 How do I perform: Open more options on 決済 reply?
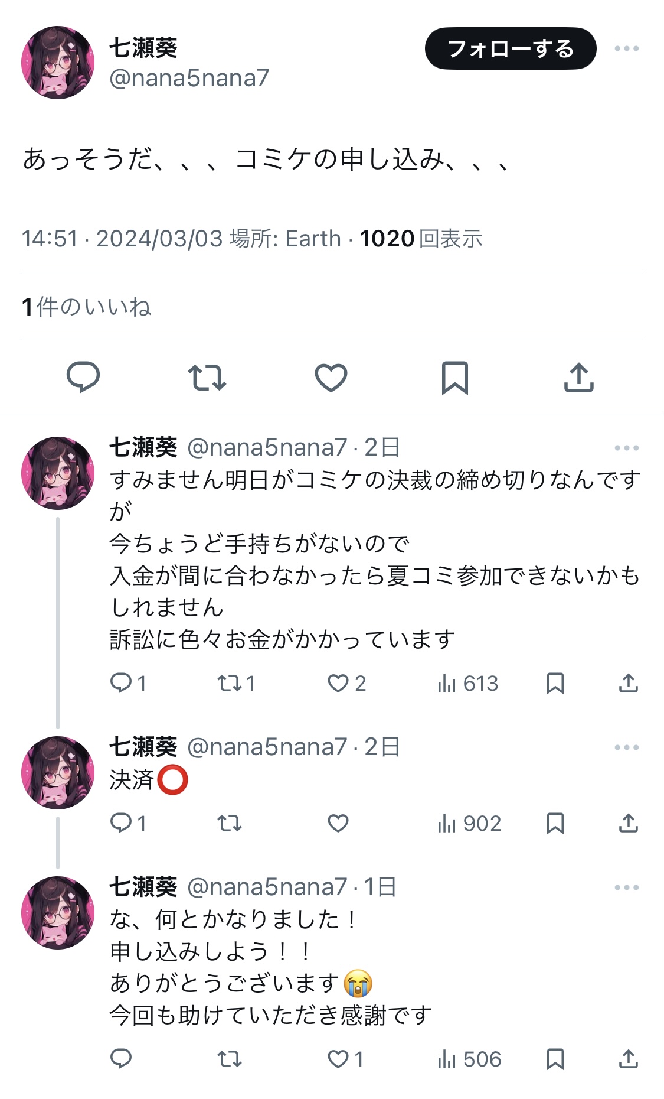pyautogui.click(x=626, y=747)
